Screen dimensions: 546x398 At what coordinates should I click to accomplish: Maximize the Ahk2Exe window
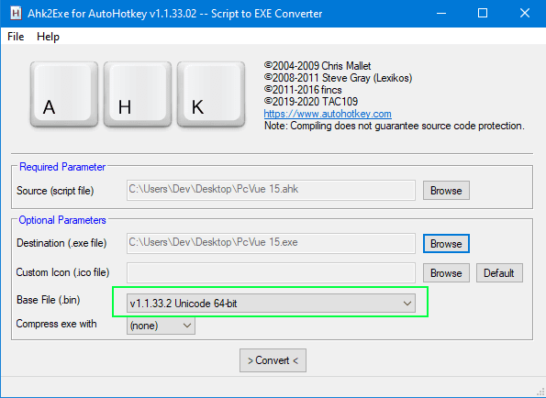pyautogui.click(x=483, y=14)
